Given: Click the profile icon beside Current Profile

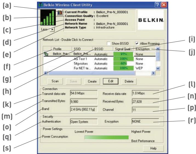Looking at the screenshot, I should click(x=60, y=13).
